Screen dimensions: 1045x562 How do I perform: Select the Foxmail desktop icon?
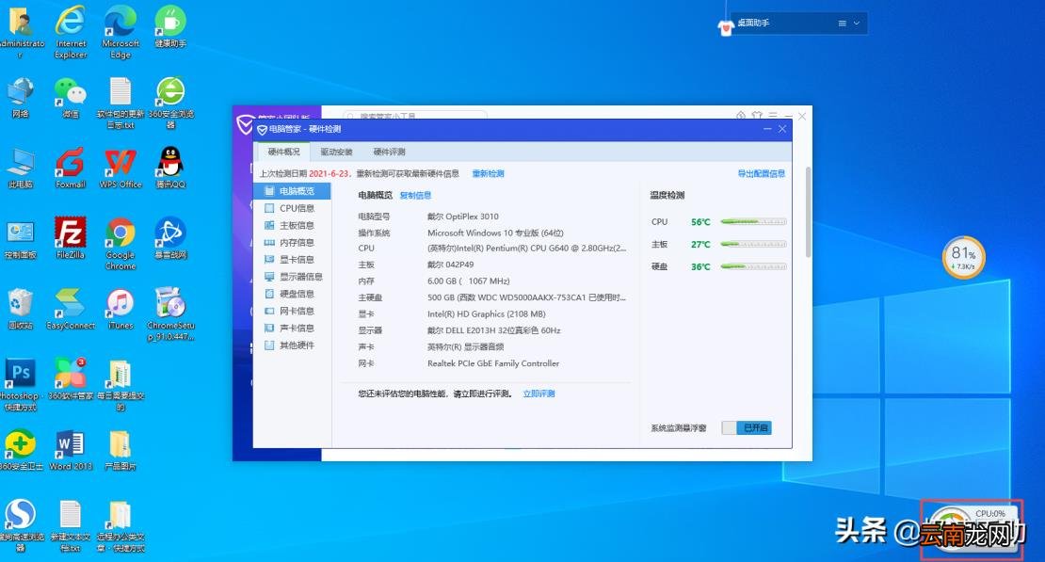[71, 168]
